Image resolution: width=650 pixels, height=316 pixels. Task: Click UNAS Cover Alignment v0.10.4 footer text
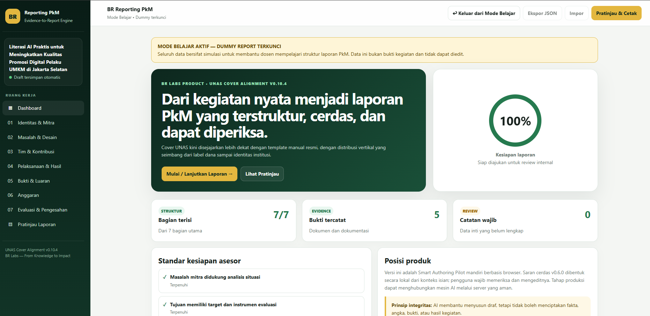coord(31,250)
